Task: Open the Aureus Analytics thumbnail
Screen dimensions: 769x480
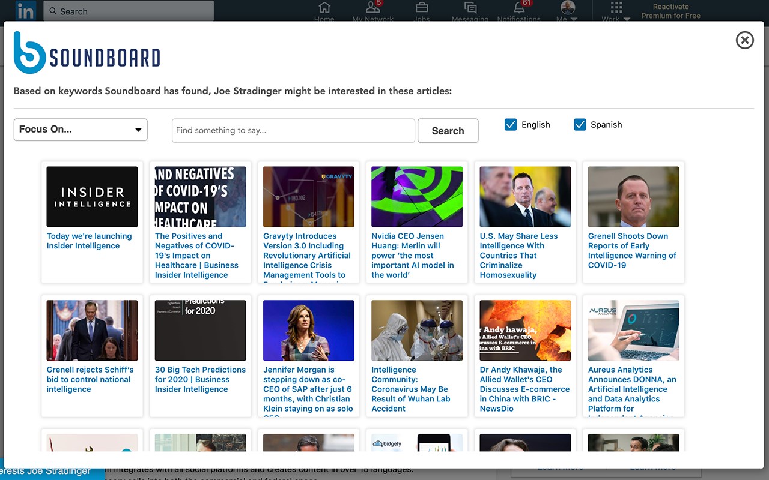Action: point(634,331)
